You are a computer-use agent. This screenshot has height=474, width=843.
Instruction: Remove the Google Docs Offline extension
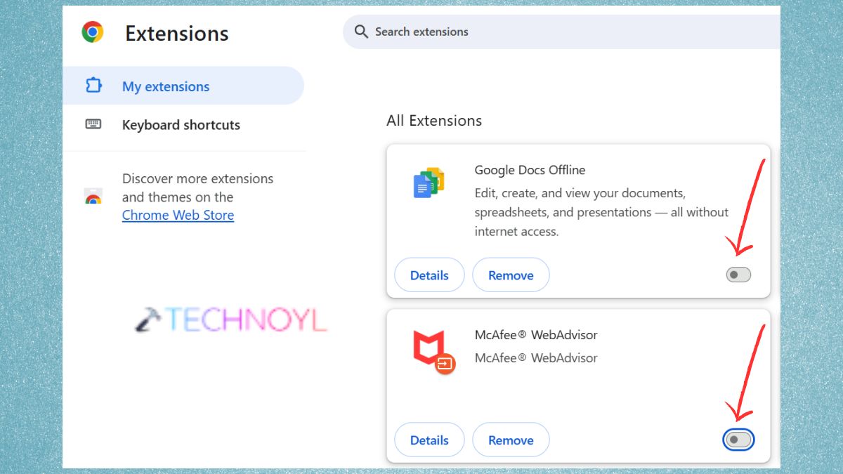(x=511, y=275)
